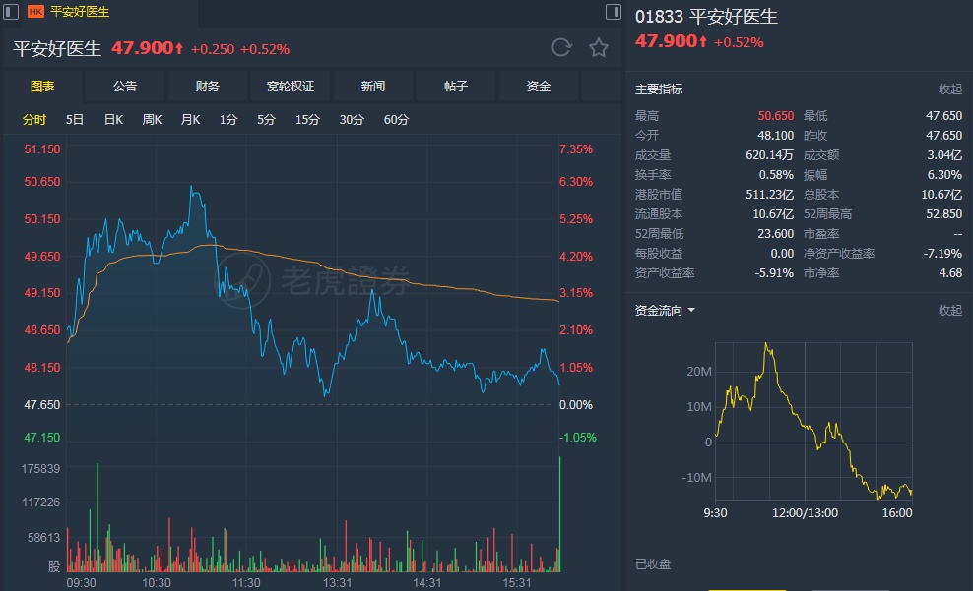Toggle the right panel layout icon

pos(614,11)
